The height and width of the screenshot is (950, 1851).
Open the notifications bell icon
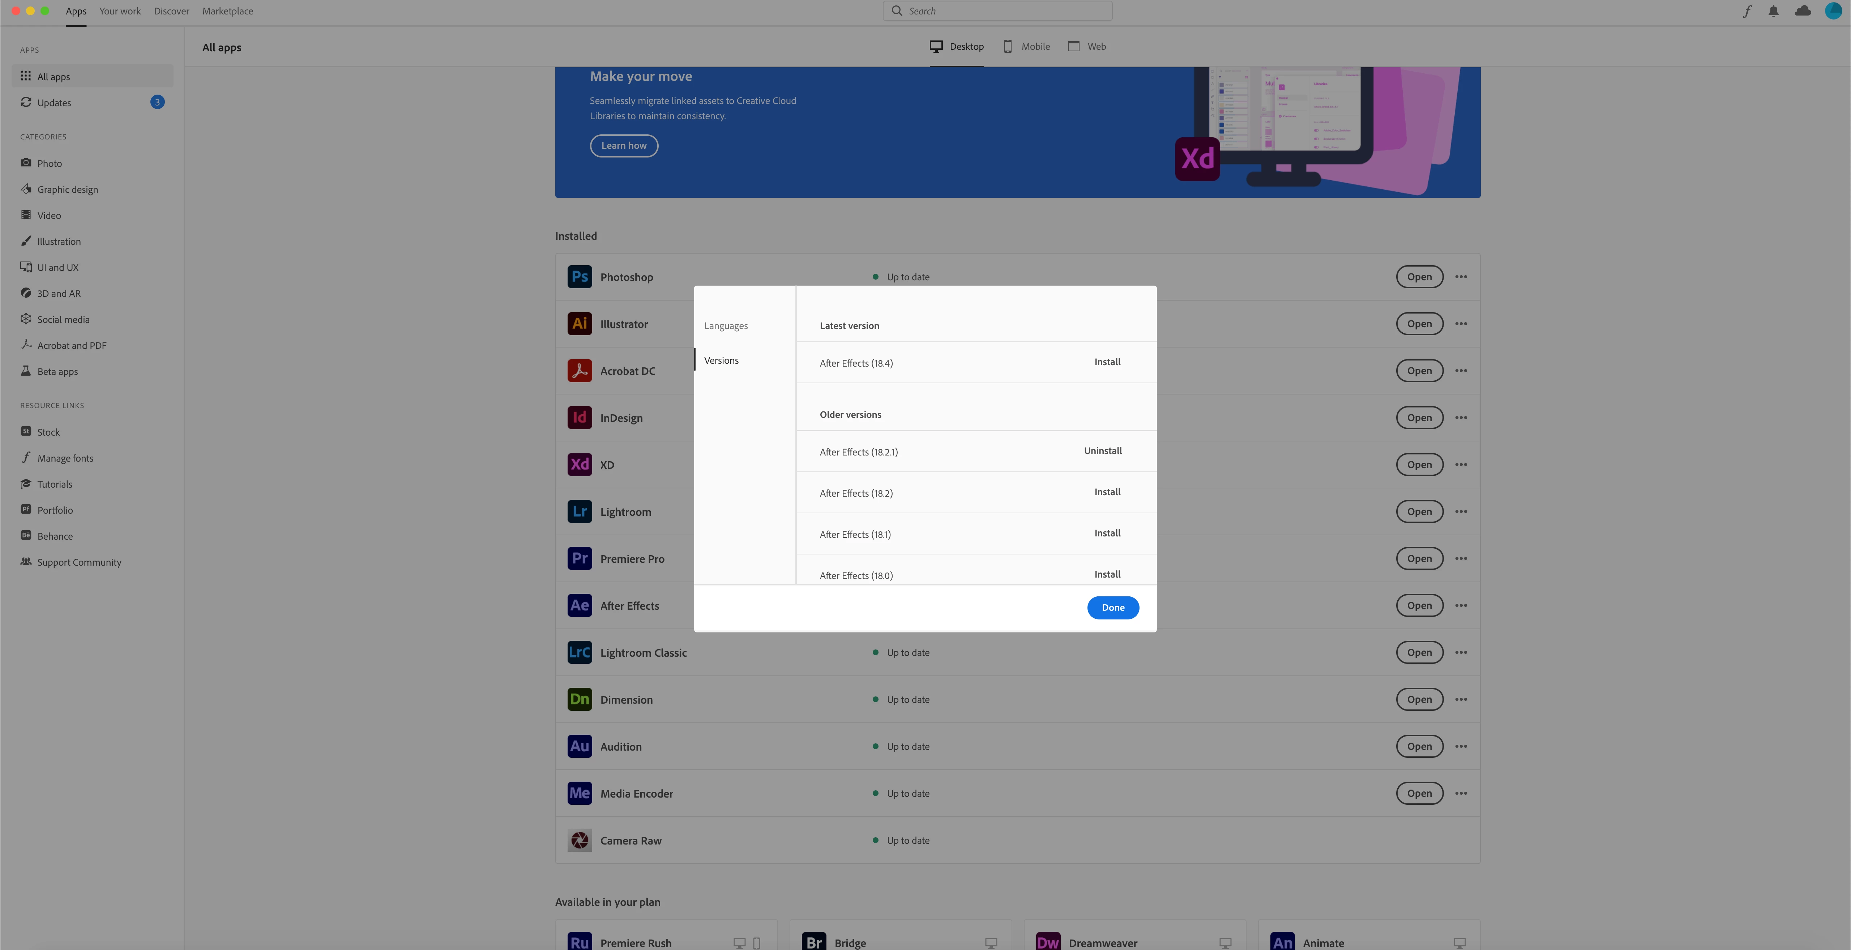pos(1773,11)
